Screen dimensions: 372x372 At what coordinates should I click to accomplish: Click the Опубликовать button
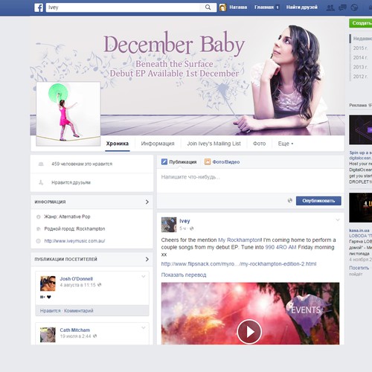(x=318, y=201)
